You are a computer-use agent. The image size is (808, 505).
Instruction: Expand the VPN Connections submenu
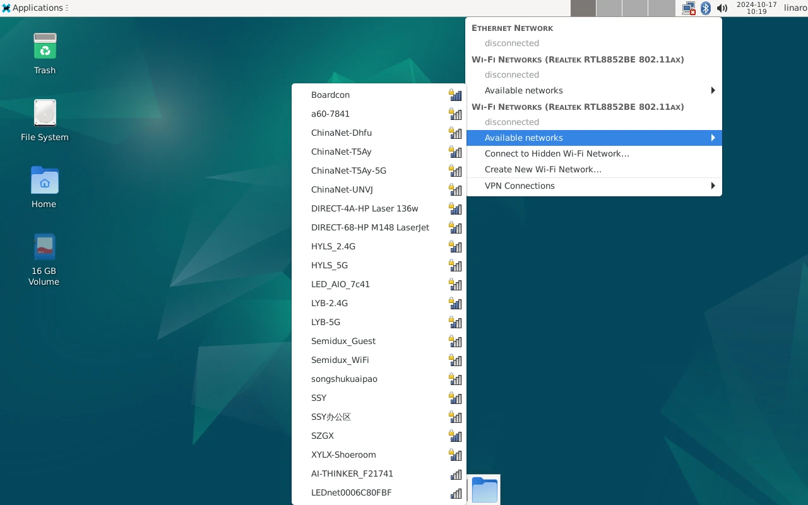point(594,186)
